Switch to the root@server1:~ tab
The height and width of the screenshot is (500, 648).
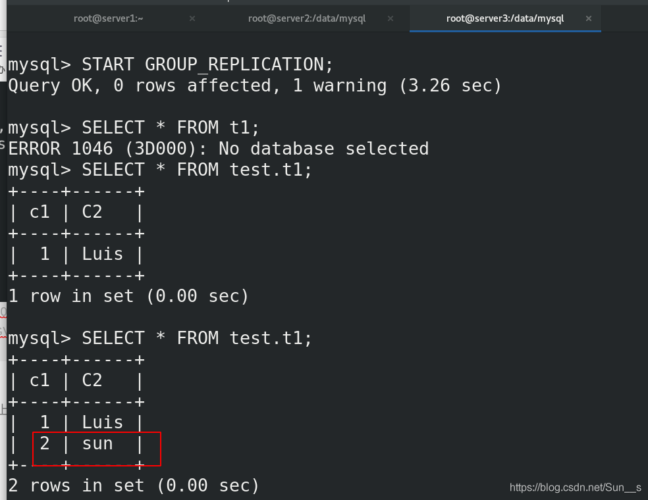(108, 18)
